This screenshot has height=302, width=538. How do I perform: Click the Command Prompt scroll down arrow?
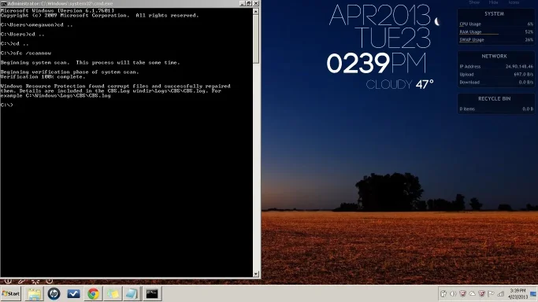tap(256, 274)
